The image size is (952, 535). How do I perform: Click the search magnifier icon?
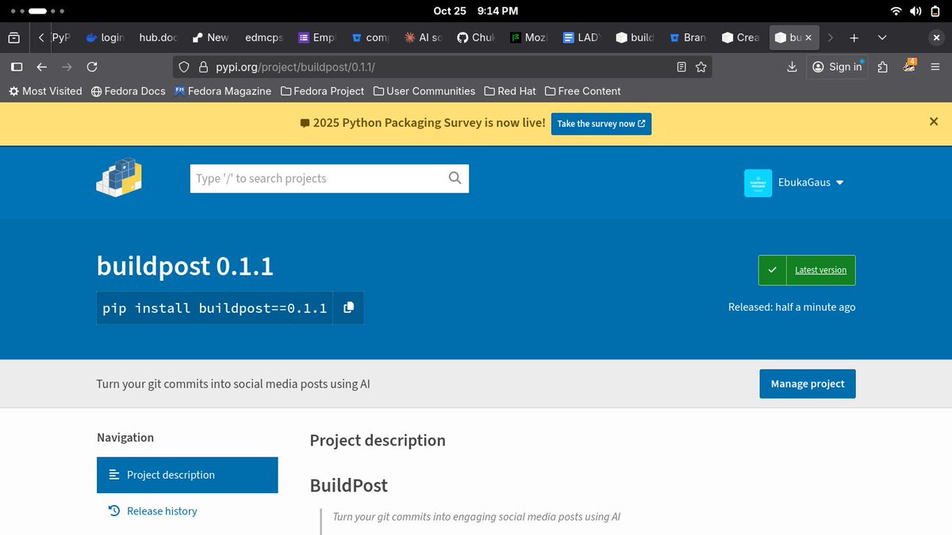454,178
